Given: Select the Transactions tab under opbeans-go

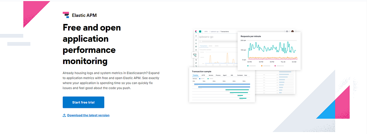Looking at the screenshot, I should point(203,46).
